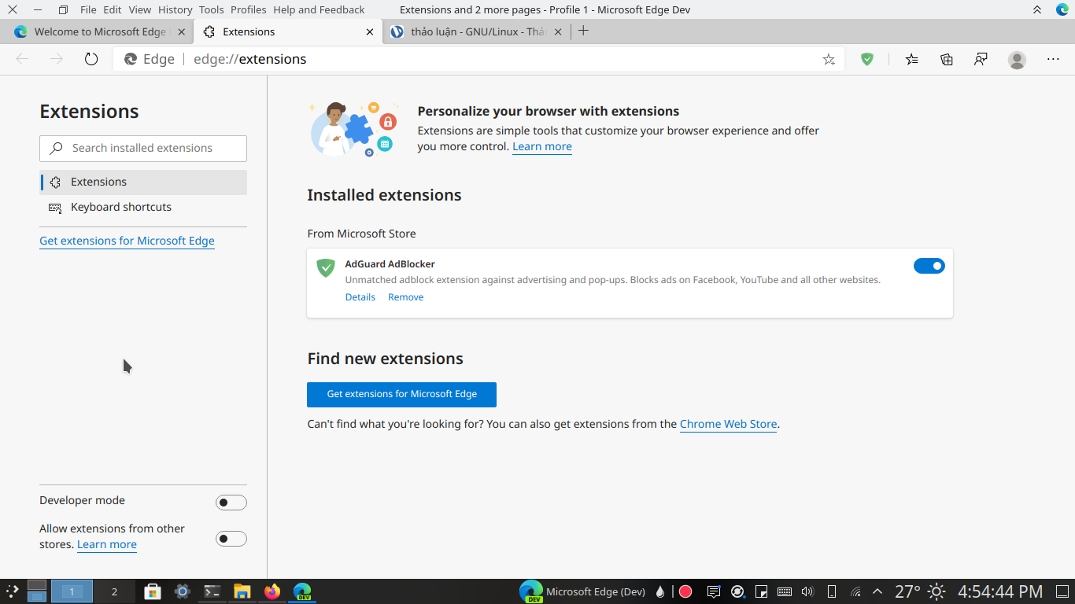
Task: Open the Tools menu
Action: coord(212,9)
